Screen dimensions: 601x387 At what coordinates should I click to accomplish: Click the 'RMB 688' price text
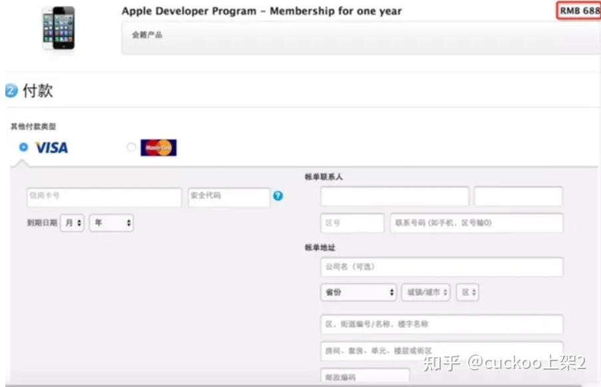[x=580, y=11]
